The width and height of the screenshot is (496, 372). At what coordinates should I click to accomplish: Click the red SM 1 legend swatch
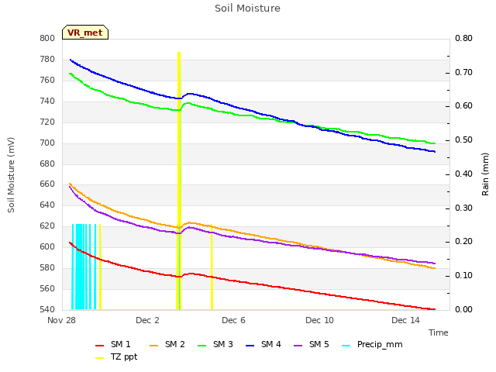pos(100,346)
